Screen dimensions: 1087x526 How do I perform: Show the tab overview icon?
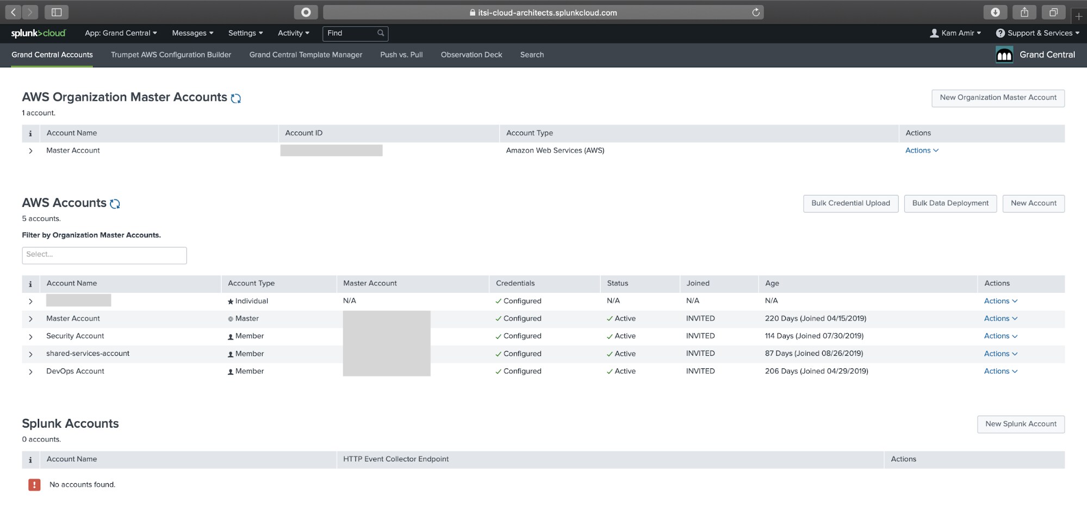[1053, 12]
